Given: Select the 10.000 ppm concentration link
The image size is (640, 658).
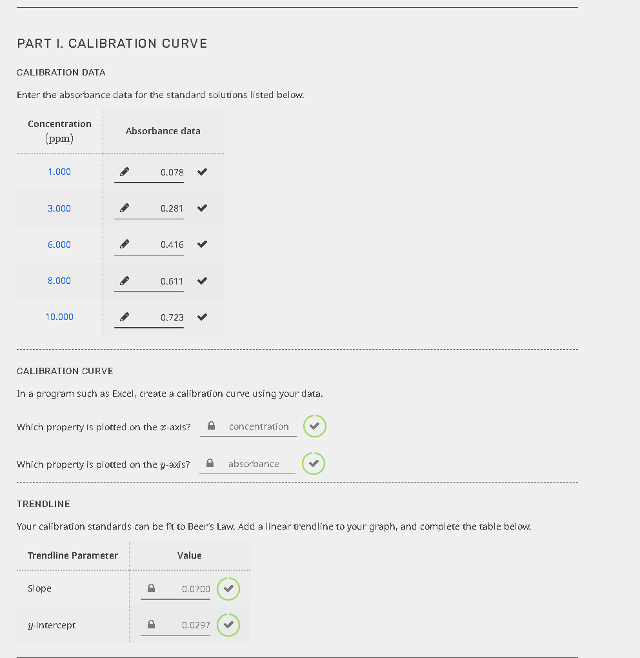Looking at the screenshot, I should [x=59, y=317].
